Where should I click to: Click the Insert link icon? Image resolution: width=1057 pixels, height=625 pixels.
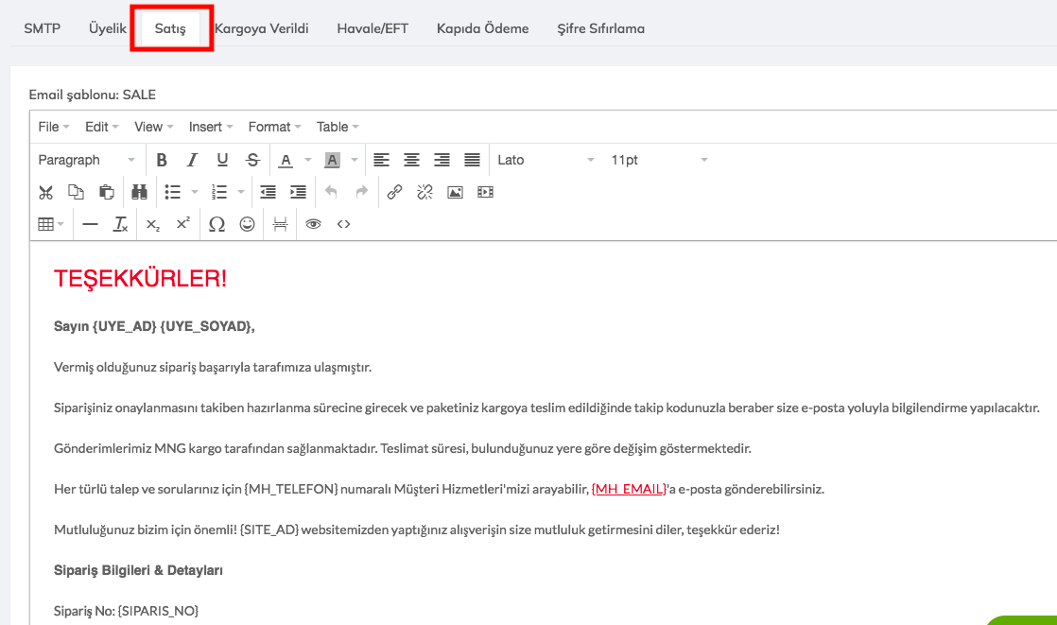click(394, 192)
